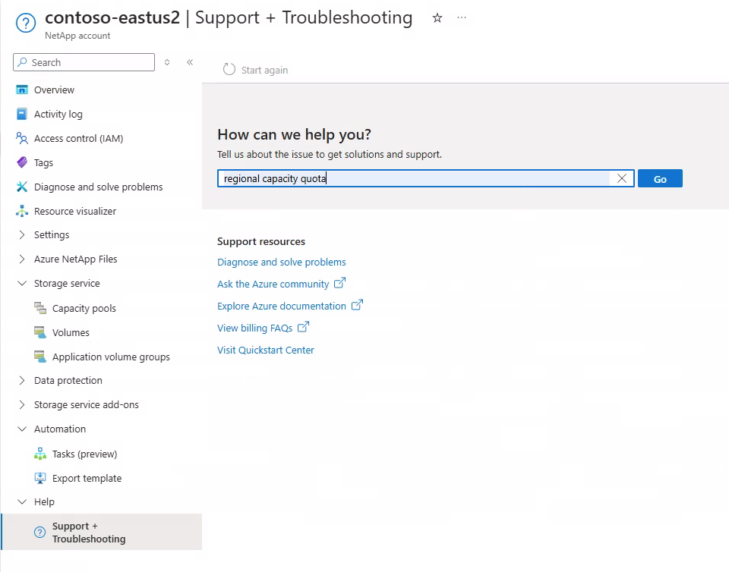Screen dimensions: 729x572
Task: Click the Go button
Action: tap(659, 178)
